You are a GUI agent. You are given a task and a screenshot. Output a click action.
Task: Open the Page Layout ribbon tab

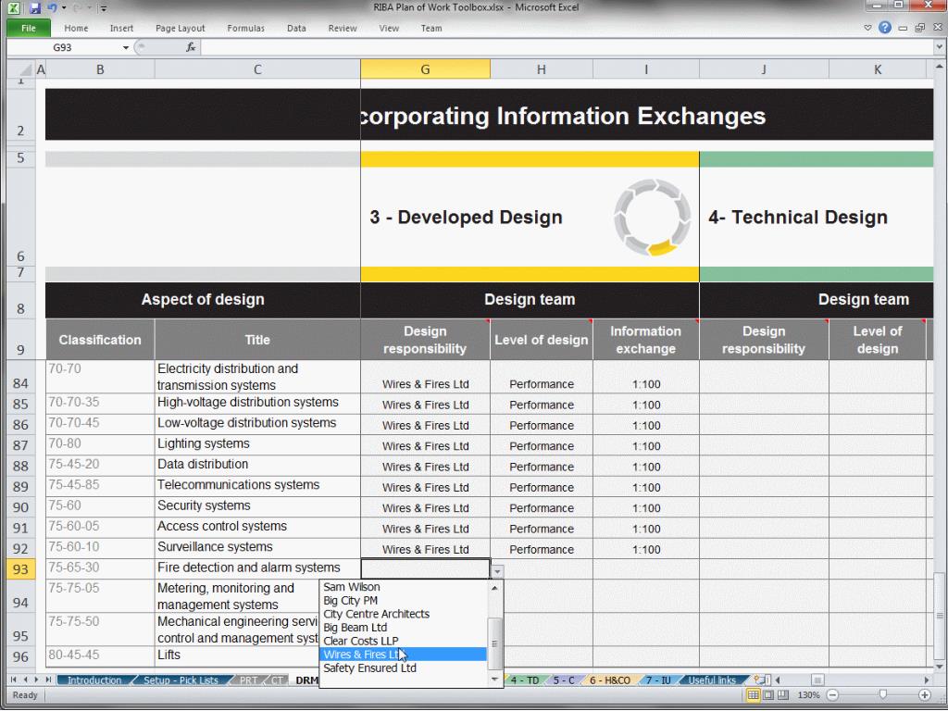pos(181,28)
